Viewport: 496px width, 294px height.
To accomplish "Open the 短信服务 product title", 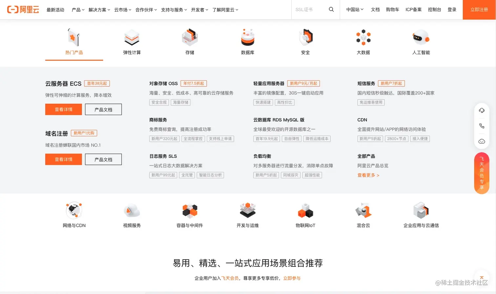I will [366, 84].
